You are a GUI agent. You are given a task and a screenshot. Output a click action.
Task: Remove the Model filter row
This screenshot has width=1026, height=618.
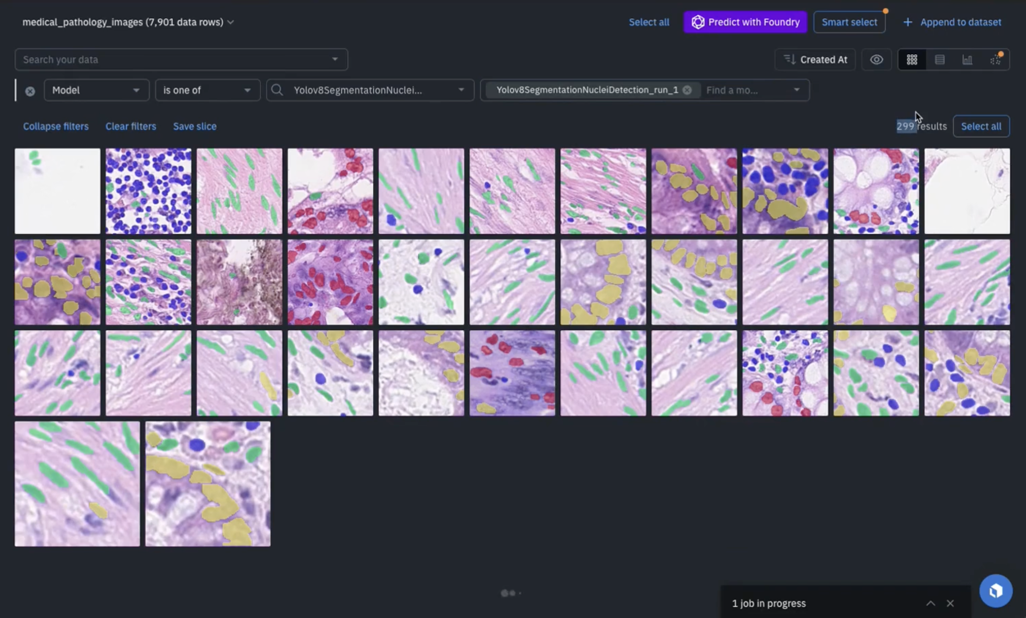click(x=30, y=91)
